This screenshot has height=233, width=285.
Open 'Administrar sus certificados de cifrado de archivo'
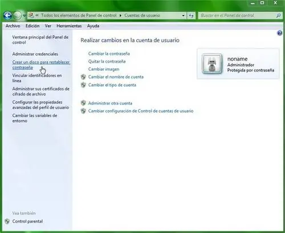pos(41,91)
